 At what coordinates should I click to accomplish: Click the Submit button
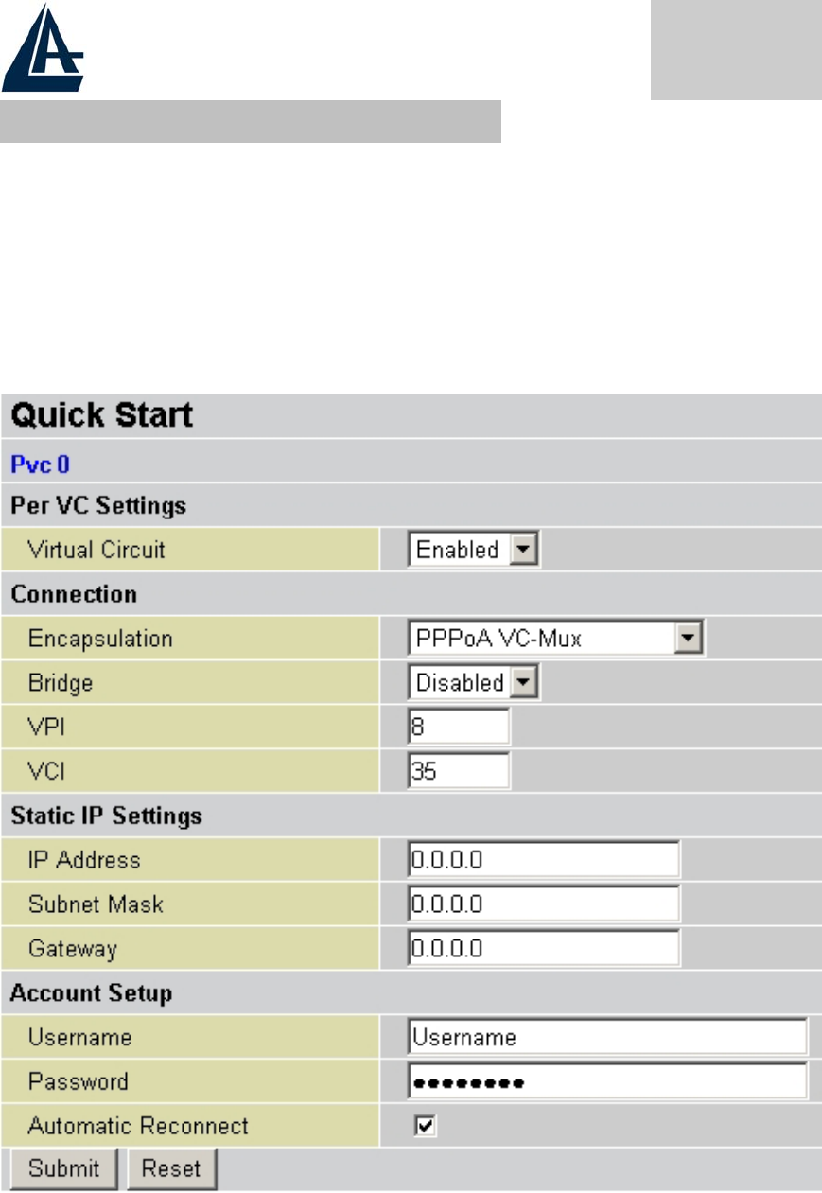[x=63, y=1168]
